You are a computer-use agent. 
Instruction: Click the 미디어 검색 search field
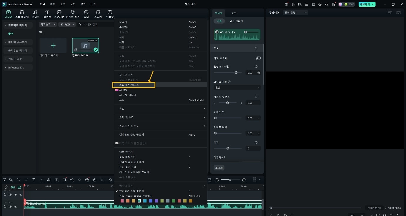coord(96,25)
